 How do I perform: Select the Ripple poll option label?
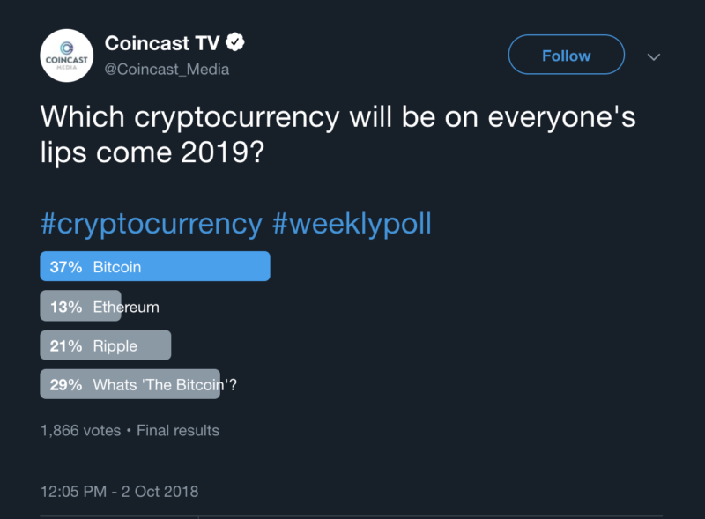115,345
